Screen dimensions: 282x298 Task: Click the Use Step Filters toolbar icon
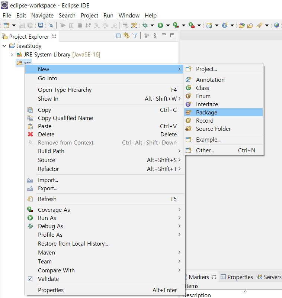click(x=134, y=25)
